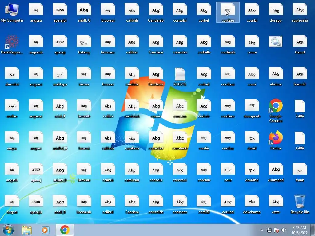Select the ariblk_0 font file
Image resolution: width=315 pixels, height=236 pixels.
(x=84, y=12)
